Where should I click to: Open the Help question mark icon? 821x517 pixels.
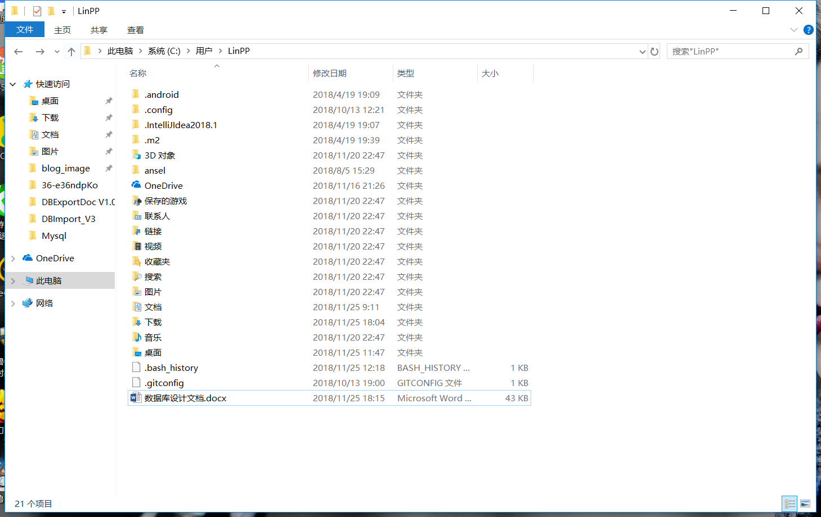[x=809, y=30]
